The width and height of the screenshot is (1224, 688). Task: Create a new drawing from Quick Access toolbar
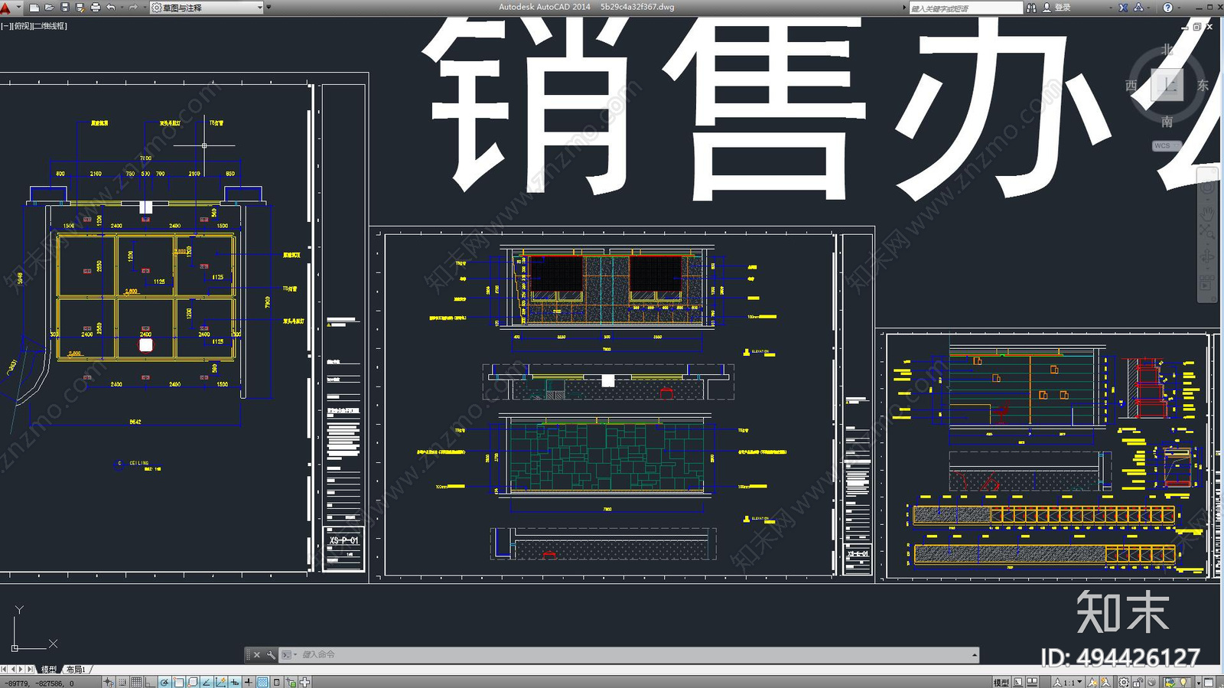[34, 8]
